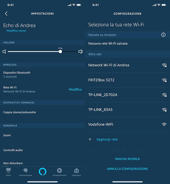The width and height of the screenshot is (170, 184).
Task: Tap the "Echo di Andrea" device name
Action: coord(19,25)
